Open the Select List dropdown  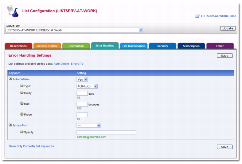tap(74, 30)
